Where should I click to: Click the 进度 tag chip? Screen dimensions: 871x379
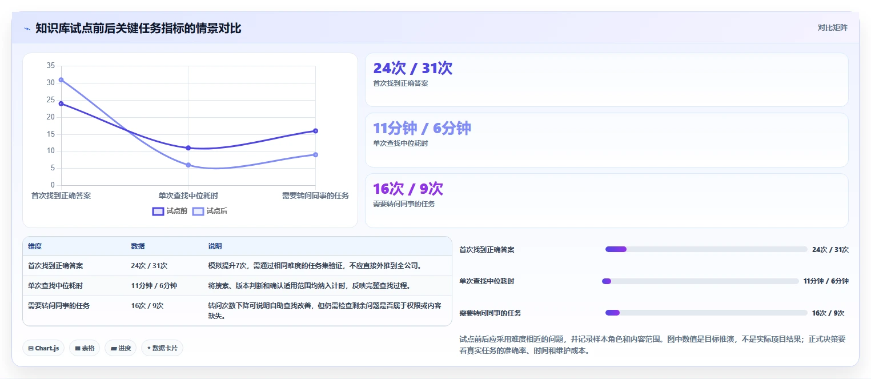(121, 348)
